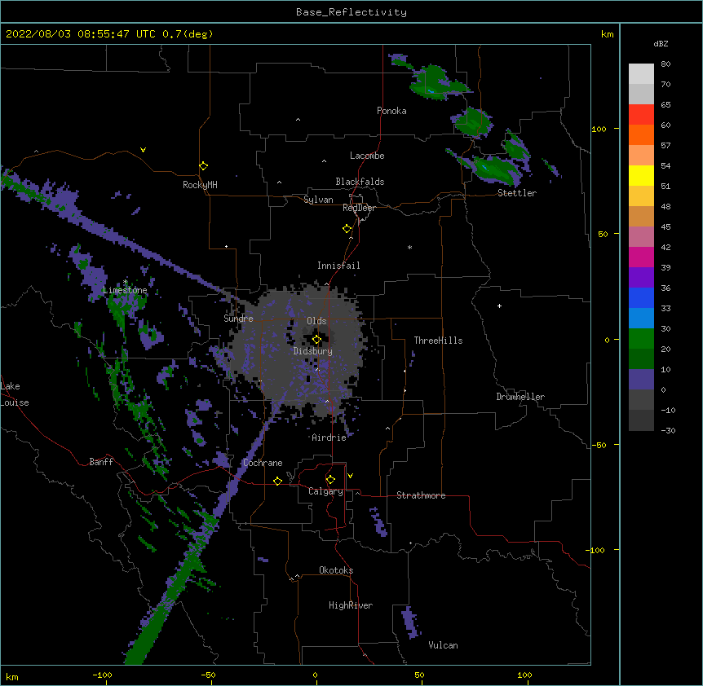Click the yellow diamond marker below RedDeer
This screenshot has height=686, width=703.
pos(347,228)
